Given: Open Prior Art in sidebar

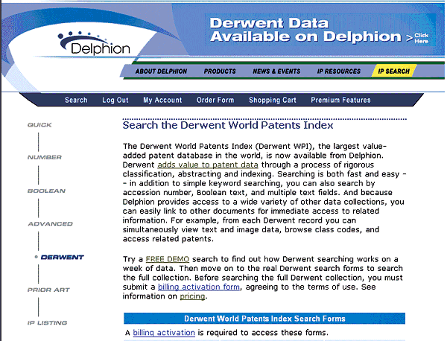Looking at the screenshot, I should (48, 290).
